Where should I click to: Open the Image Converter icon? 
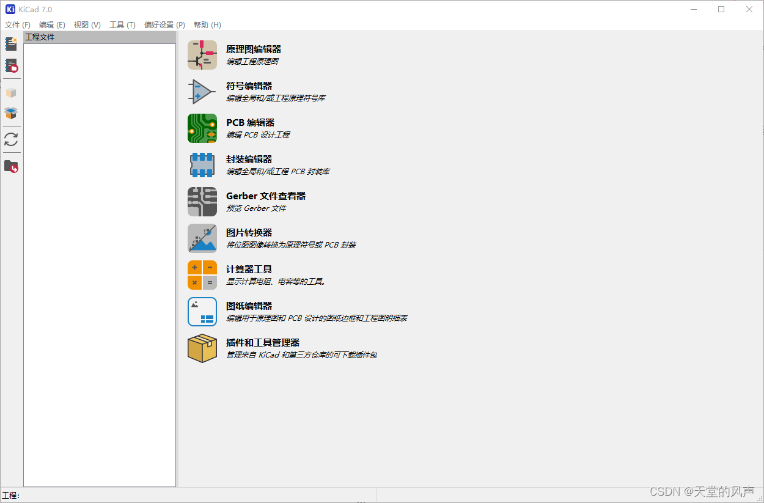click(202, 238)
